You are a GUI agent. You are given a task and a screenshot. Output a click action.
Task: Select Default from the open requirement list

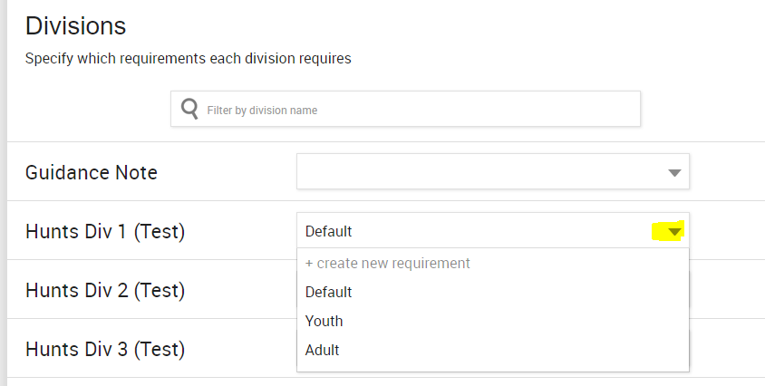[329, 293]
